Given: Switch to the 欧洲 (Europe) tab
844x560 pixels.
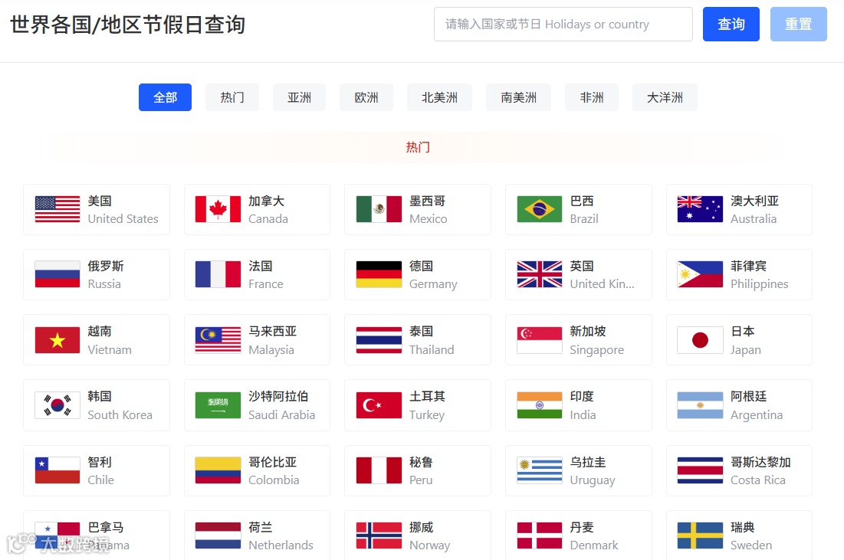Looking at the screenshot, I should click(x=366, y=97).
